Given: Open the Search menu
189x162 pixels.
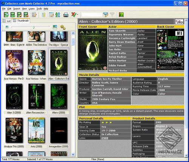Looking at the screenshot, I should point(17,9).
